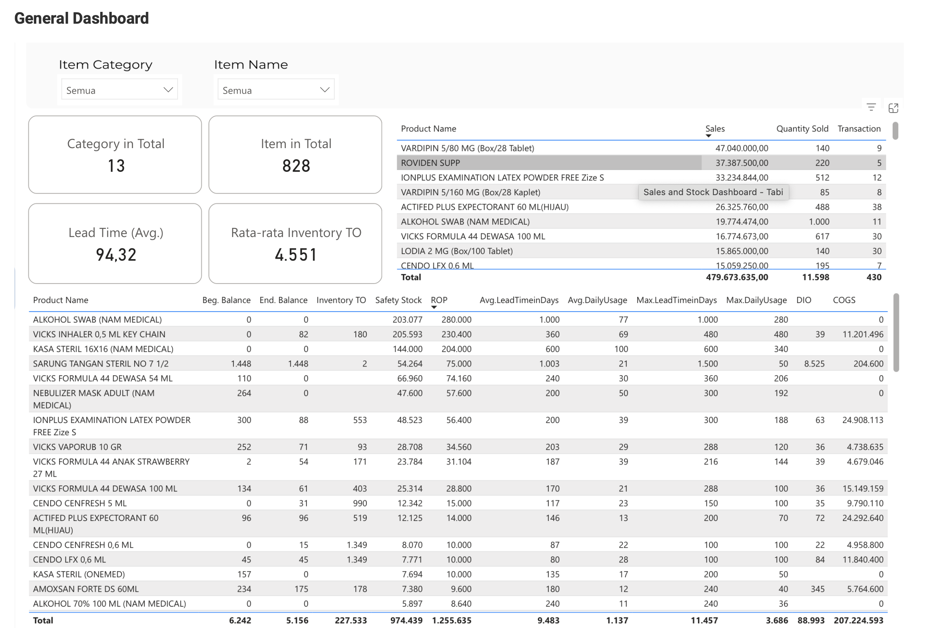Click the Category in Total card
The height and width of the screenshot is (628, 927).
click(x=115, y=155)
